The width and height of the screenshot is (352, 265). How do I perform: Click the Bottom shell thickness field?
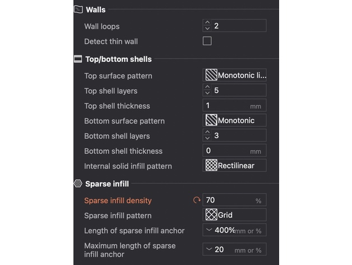[227, 151]
